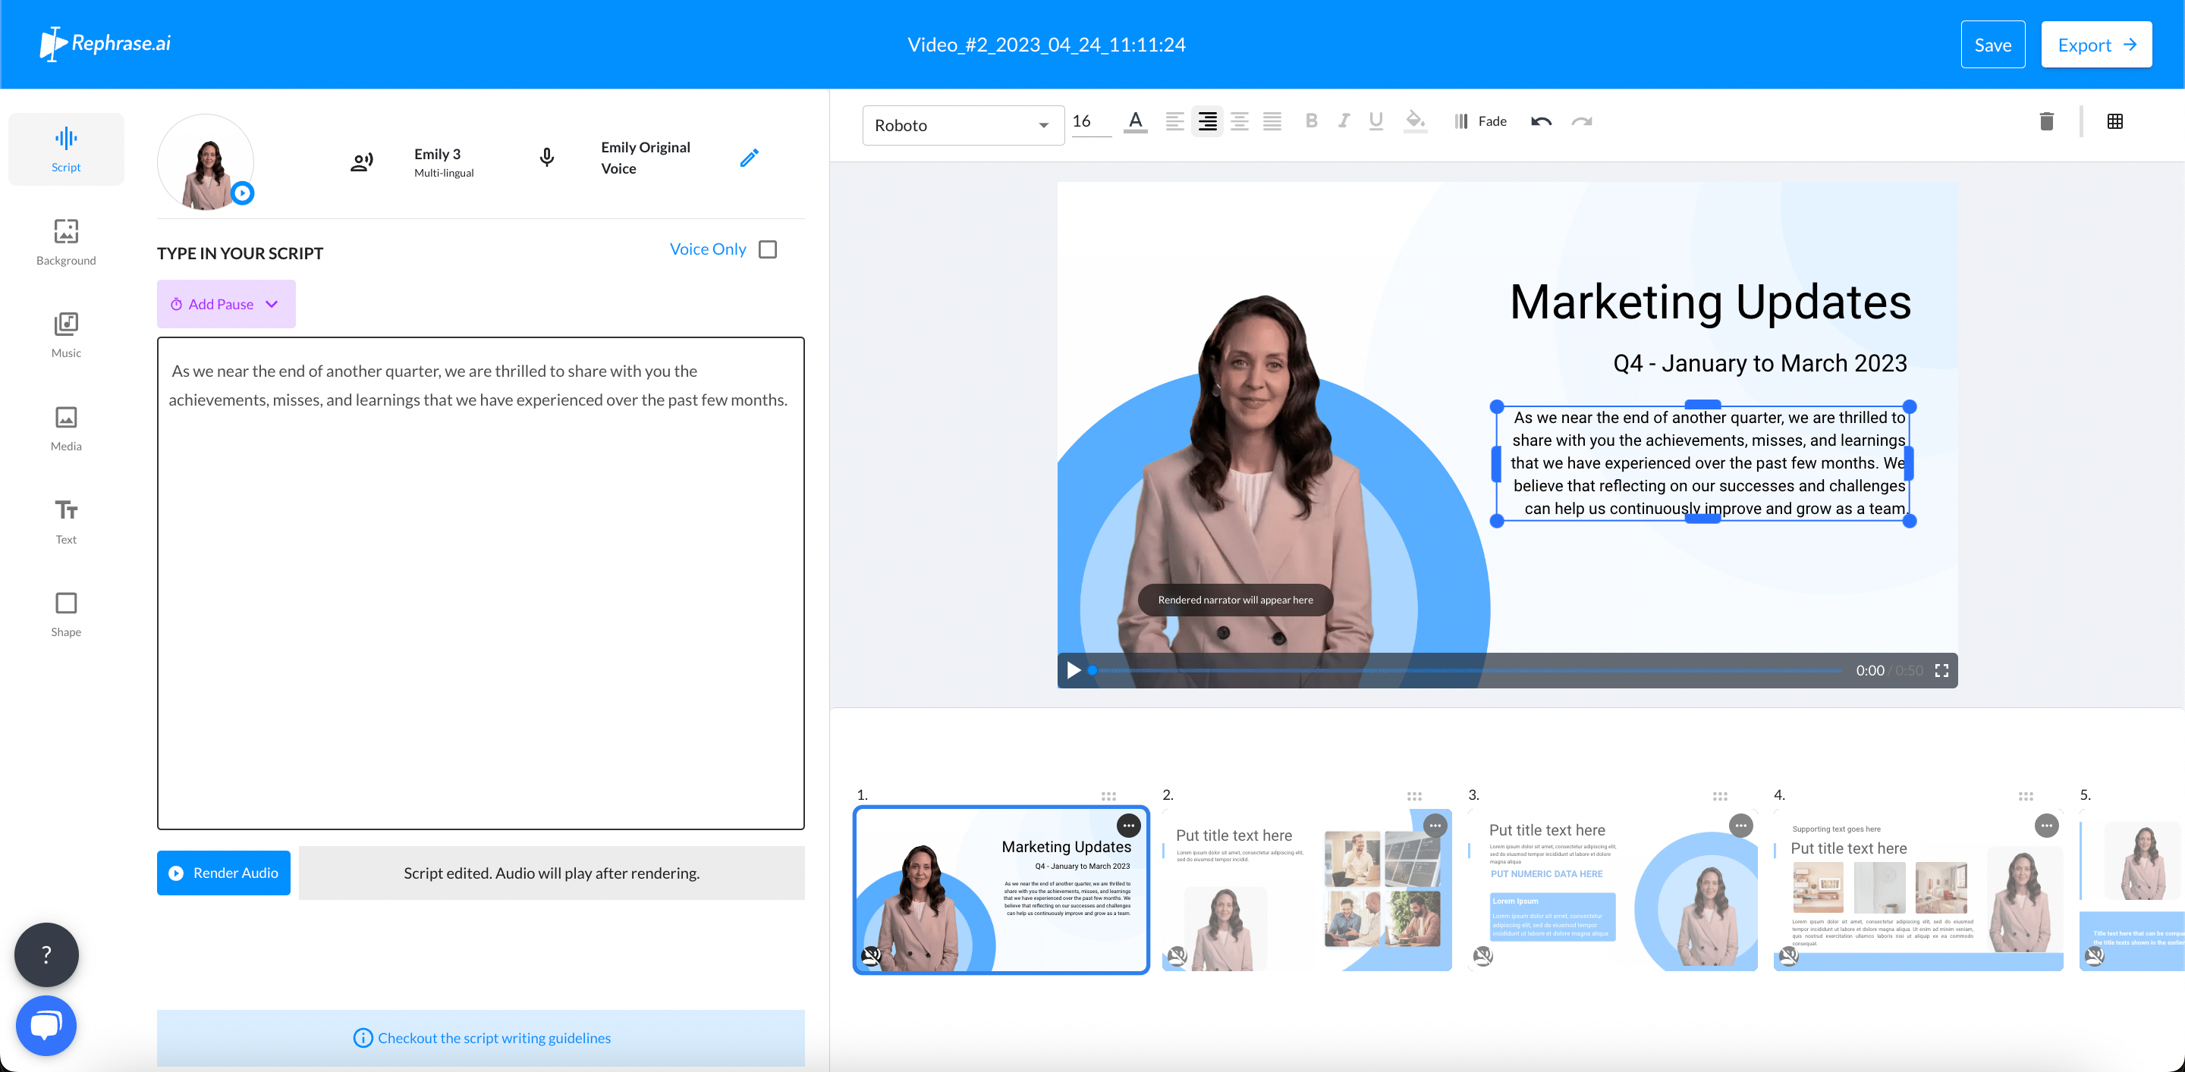Select the background fill color icon
The width and height of the screenshot is (2185, 1072).
click(x=1415, y=122)
